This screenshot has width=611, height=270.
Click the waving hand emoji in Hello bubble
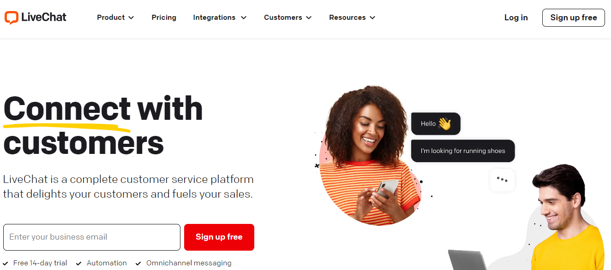(444, 123)
